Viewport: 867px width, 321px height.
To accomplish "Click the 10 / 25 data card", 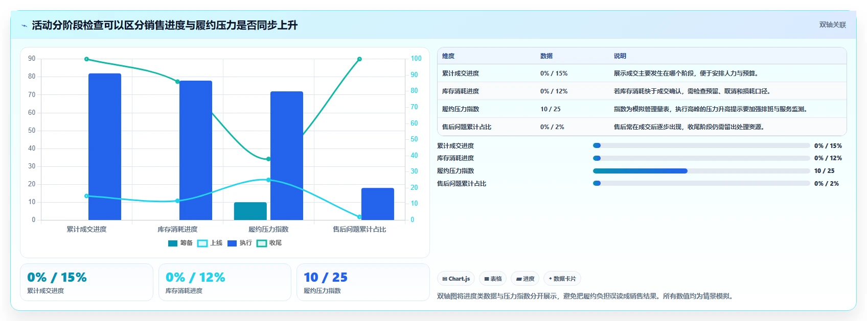I will click(363, 282).
